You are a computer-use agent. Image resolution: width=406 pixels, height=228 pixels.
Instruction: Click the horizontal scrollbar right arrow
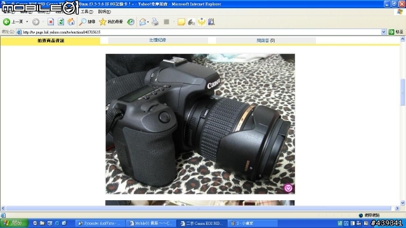point(398,208)
